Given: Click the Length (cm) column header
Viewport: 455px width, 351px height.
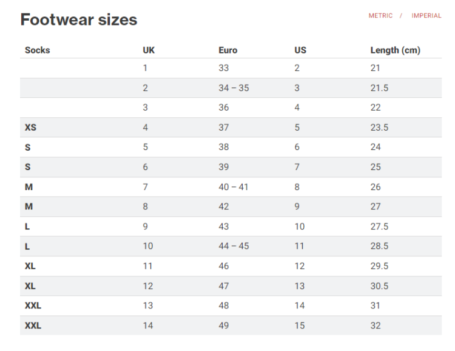Looking at the screenshot, I should click(x=395, y=50).
